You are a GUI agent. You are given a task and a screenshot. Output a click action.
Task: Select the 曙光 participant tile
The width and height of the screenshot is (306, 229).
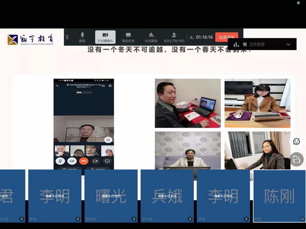point(111,196)
